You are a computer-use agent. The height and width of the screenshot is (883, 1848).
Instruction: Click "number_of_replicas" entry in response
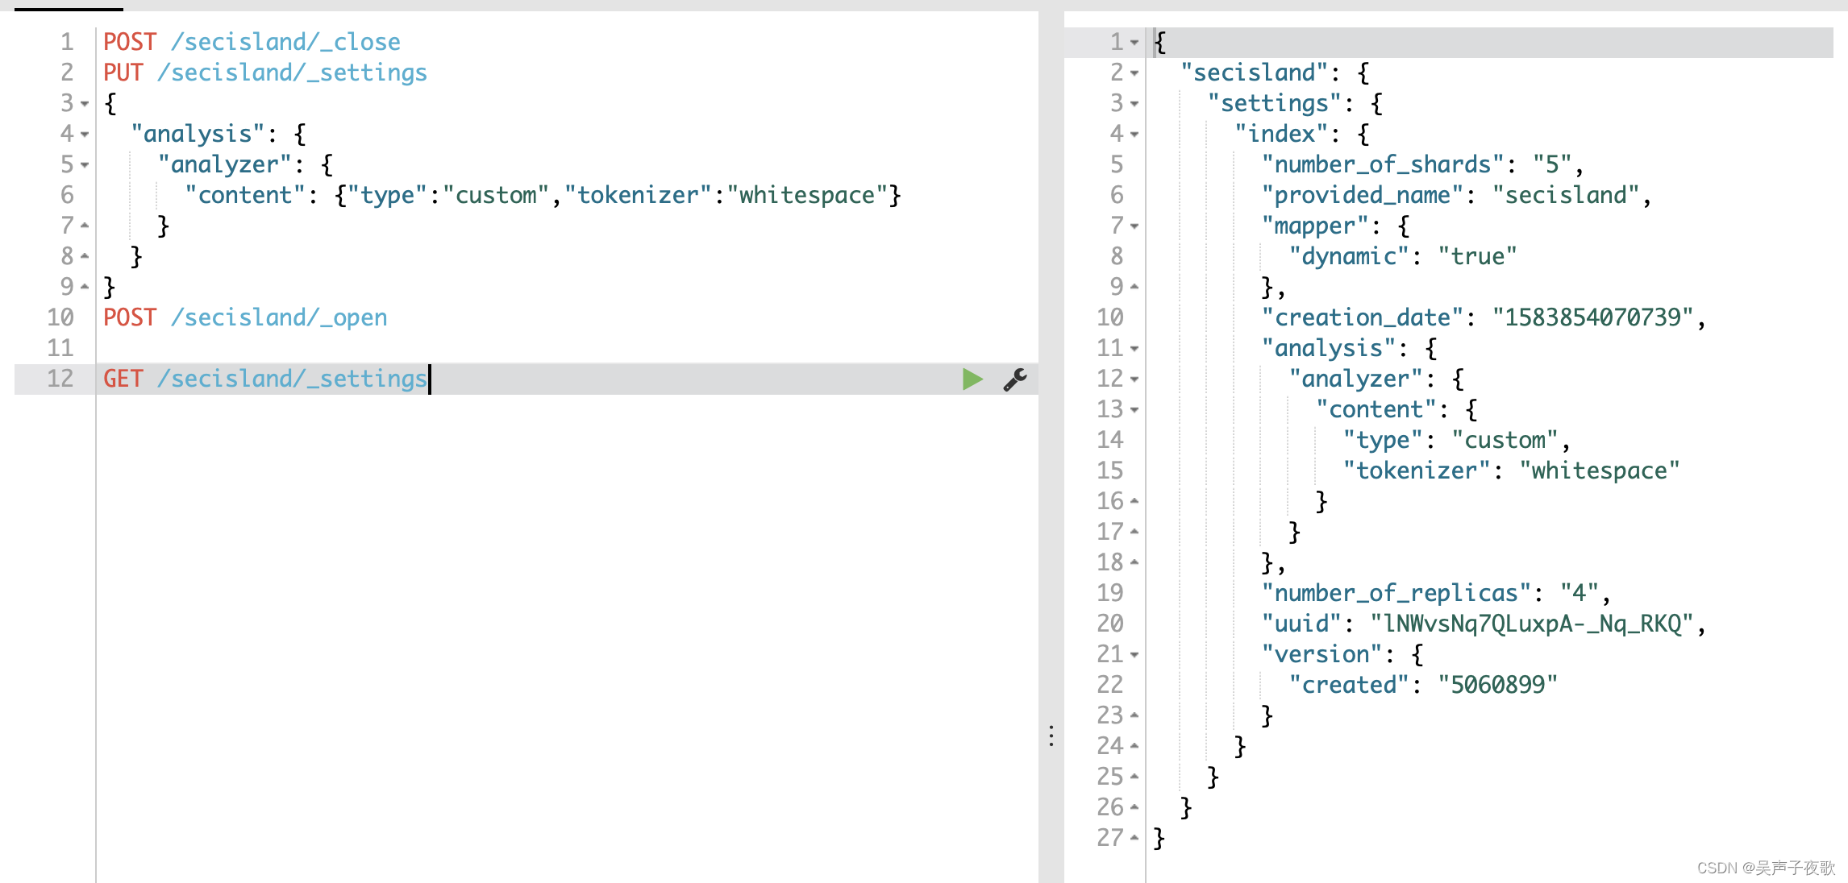1436,593
